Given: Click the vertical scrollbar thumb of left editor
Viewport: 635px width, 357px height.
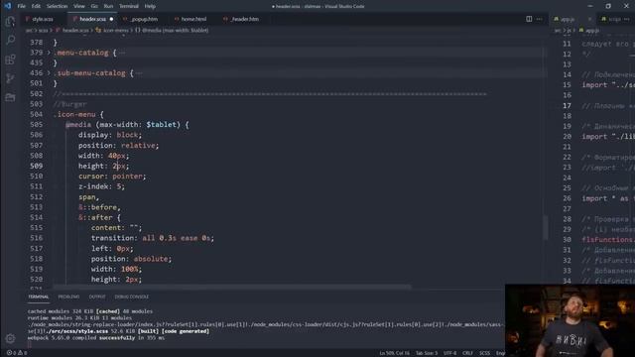Looking at the screenshot, I should click(x=546, y=227).
